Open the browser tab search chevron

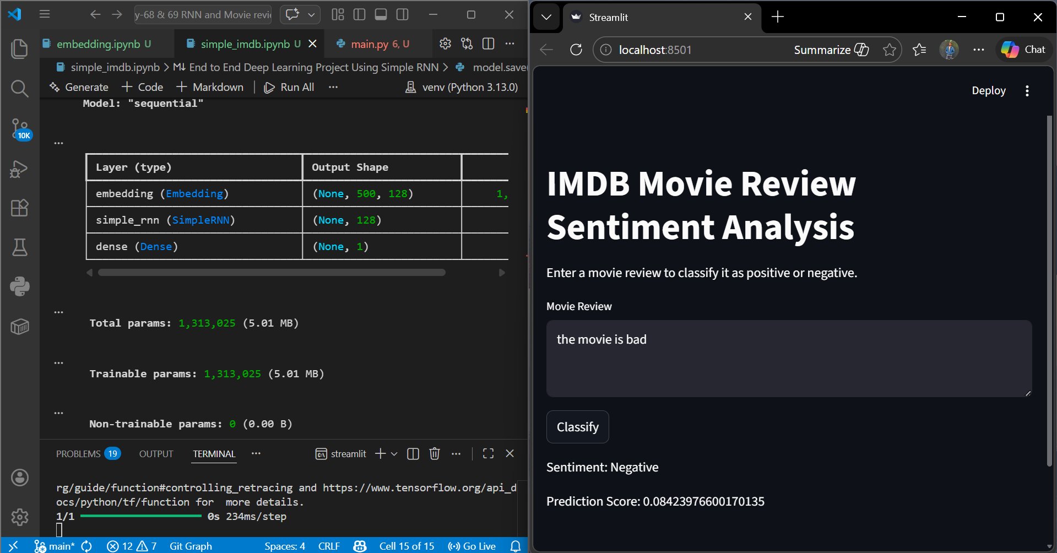pos(546,17)
